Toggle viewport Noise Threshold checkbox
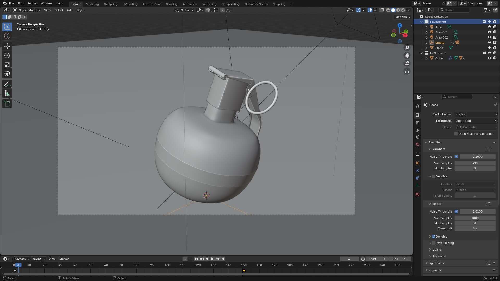500x281 pixels. 456,157
